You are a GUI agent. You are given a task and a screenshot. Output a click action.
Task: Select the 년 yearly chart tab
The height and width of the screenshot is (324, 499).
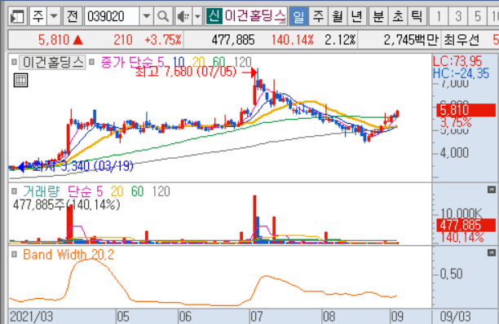(x=357, y=16)
